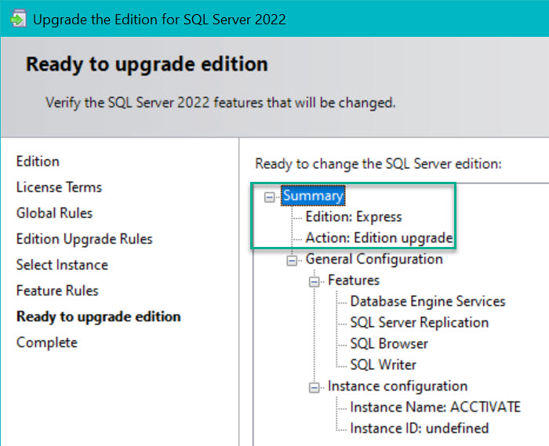Go to Select Instance step
This screenshot has height=446, width=549.
tap(62, 265)
